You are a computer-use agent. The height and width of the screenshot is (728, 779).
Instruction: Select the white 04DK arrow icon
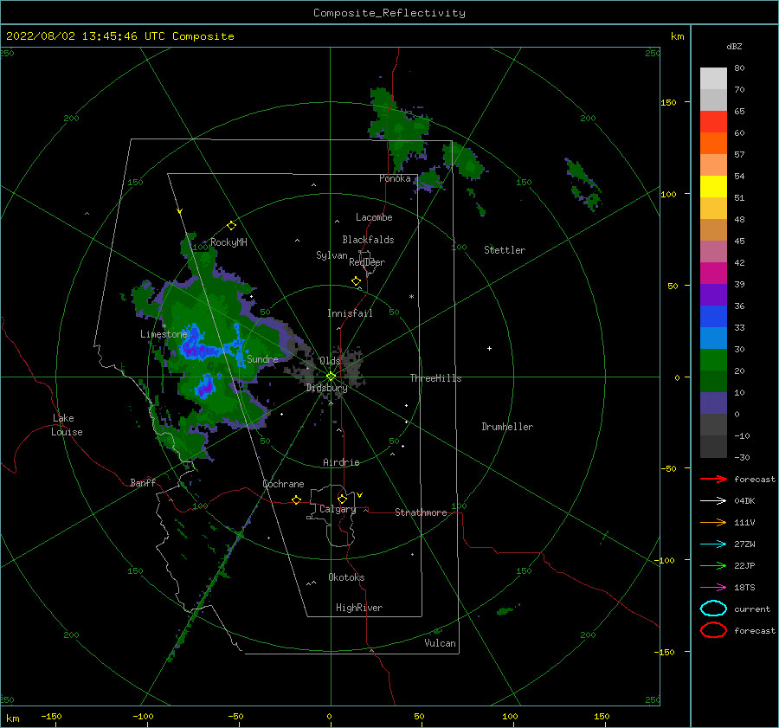(x=713, y=500)
